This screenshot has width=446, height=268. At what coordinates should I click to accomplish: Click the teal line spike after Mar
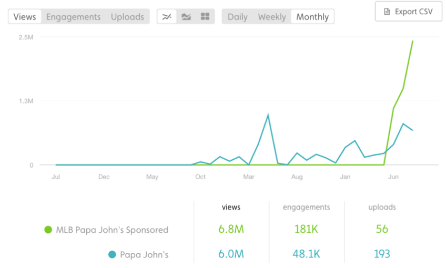tap(268, 115)
